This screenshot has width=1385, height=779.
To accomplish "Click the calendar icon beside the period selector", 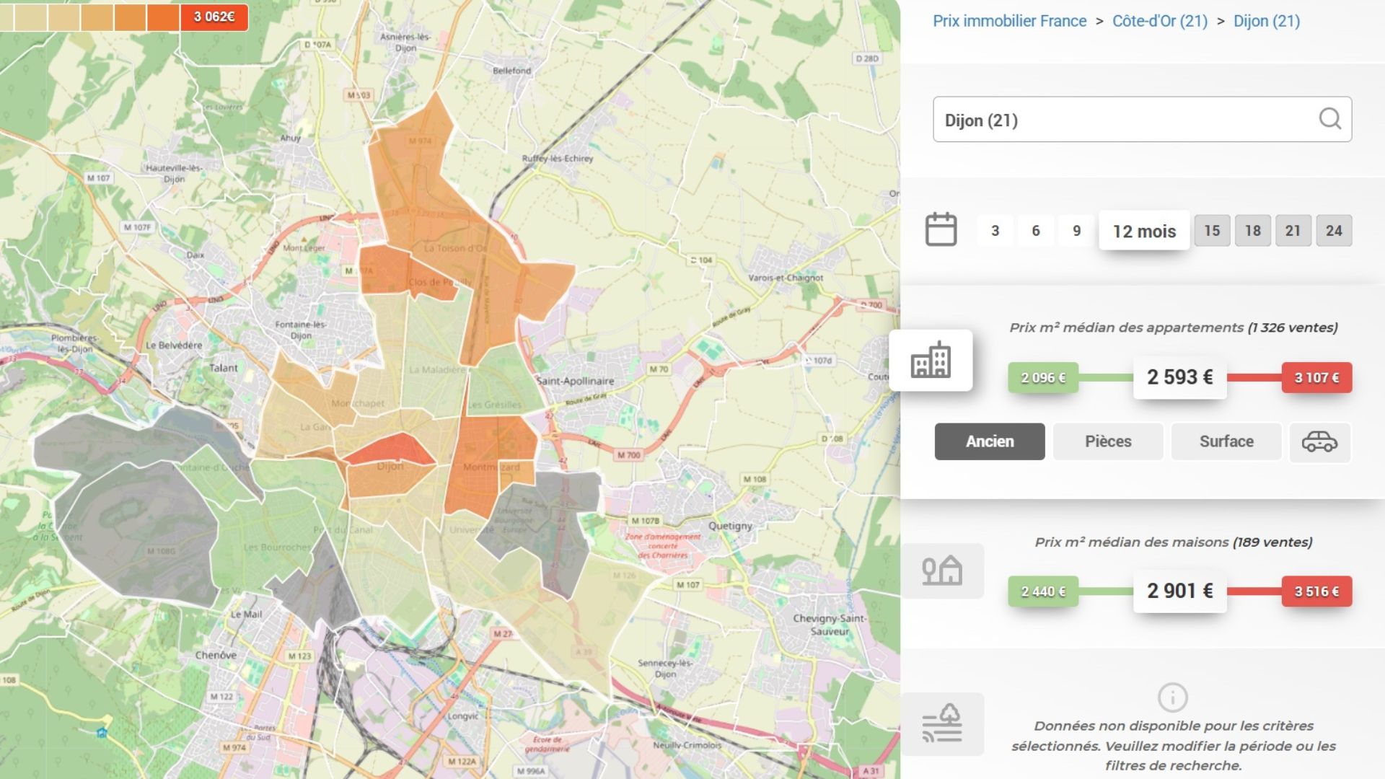I will click(942, 229).
